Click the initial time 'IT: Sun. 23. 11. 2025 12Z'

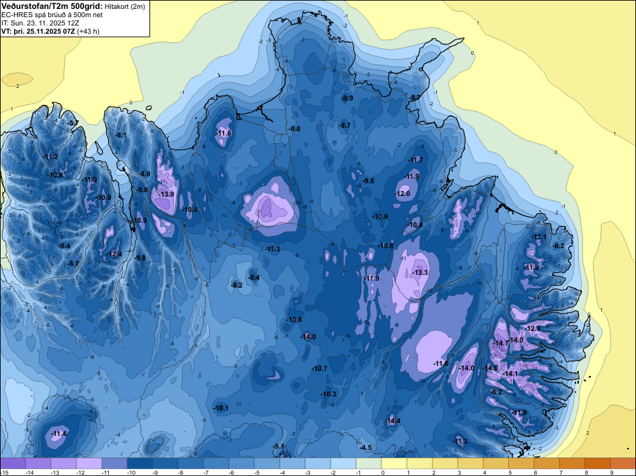[x=40, y=23]
